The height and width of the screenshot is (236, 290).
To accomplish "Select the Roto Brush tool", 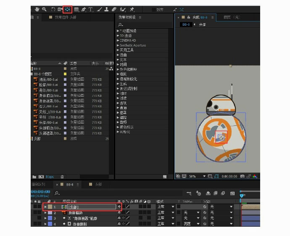I will (x=123, y=9).
